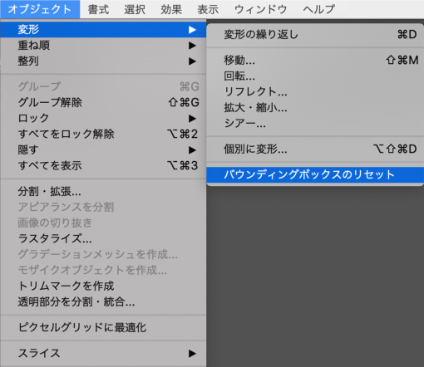Expand the 隠す submenu
This screenshot has height=367, width=424.
pos(103,149)
